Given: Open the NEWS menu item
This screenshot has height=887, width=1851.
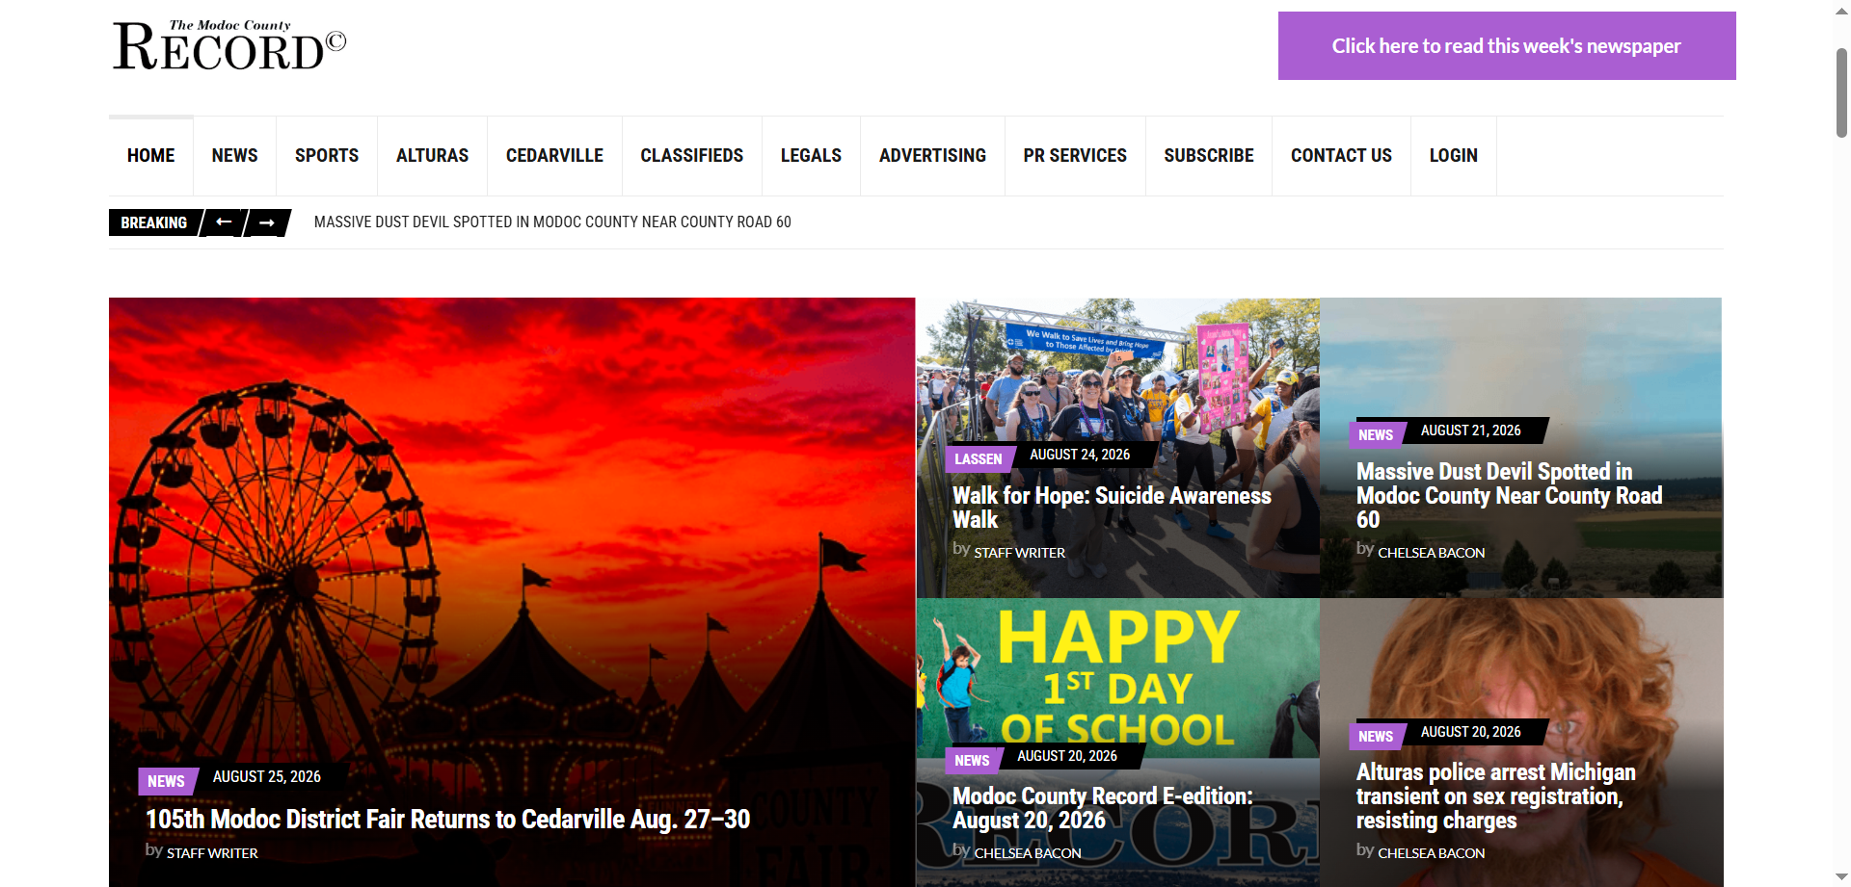Looking at the screenshot, I should 235,156.
